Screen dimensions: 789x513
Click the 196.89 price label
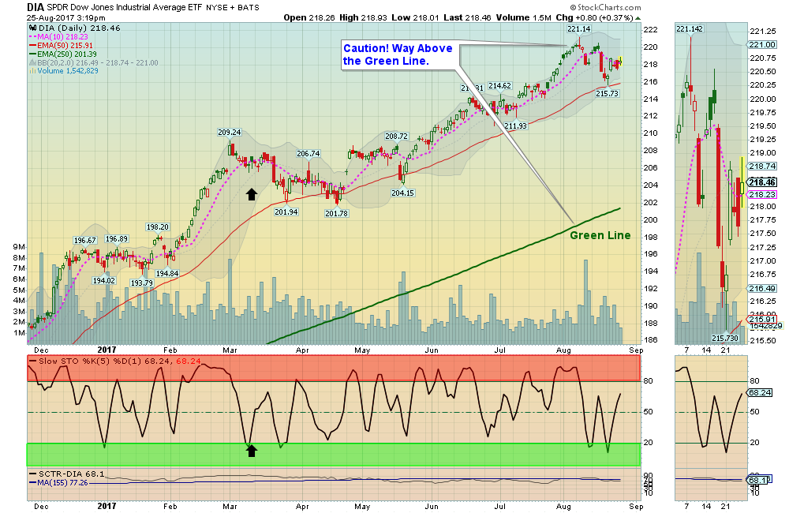coord(117,239)
